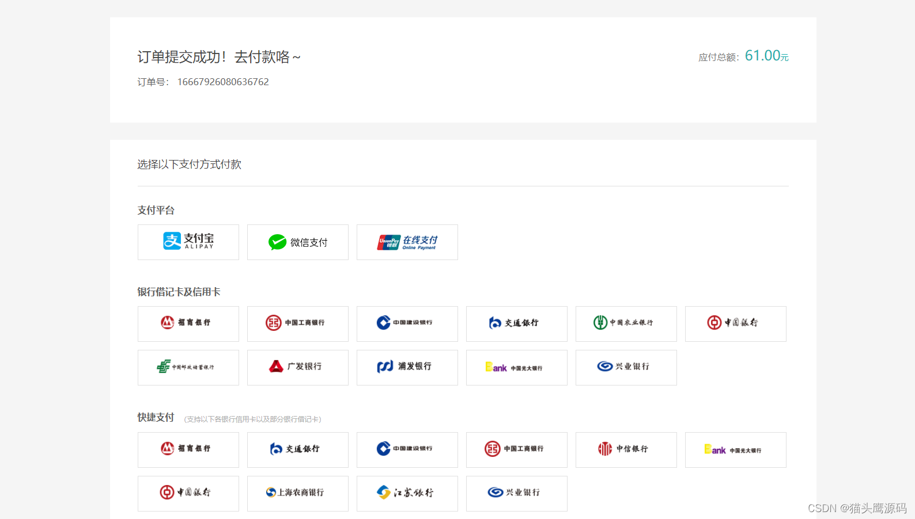
Task: Select Alipay payment platform option
Action: 188,242
